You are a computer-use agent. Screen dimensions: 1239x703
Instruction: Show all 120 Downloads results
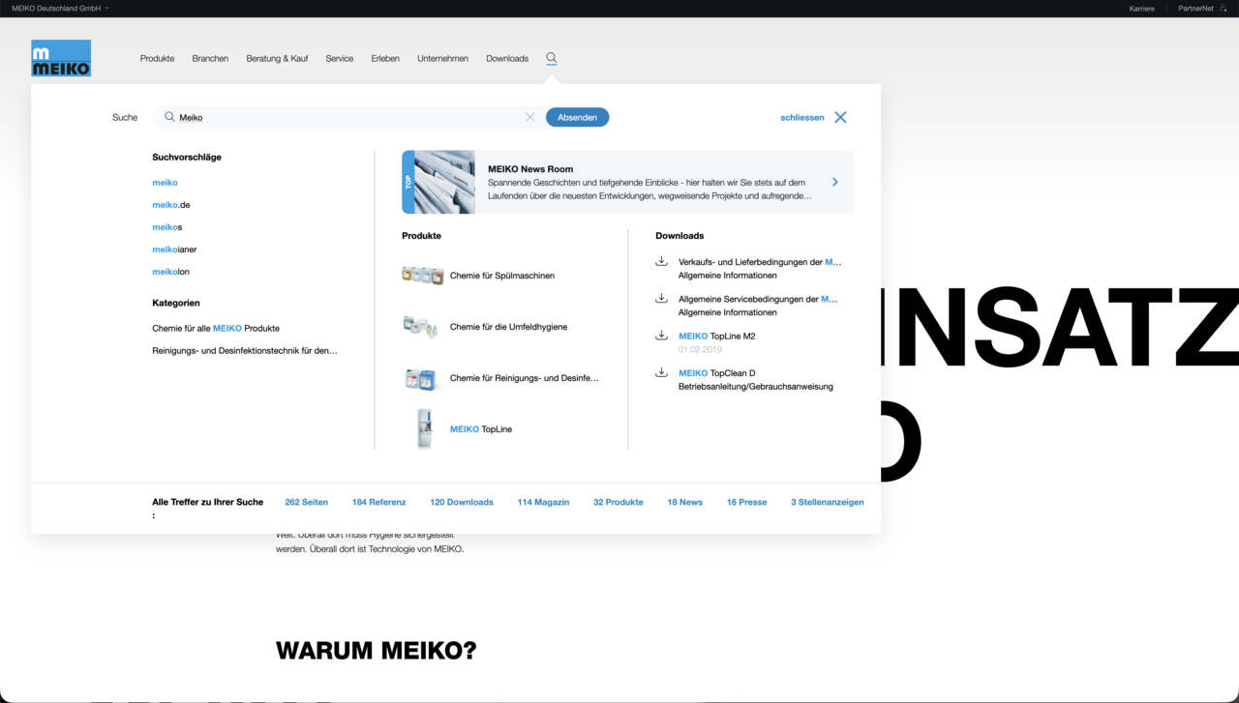tap(462, 502)
